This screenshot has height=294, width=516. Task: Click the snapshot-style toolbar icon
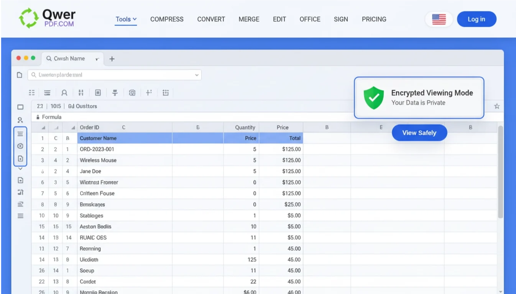coord(132,93)
